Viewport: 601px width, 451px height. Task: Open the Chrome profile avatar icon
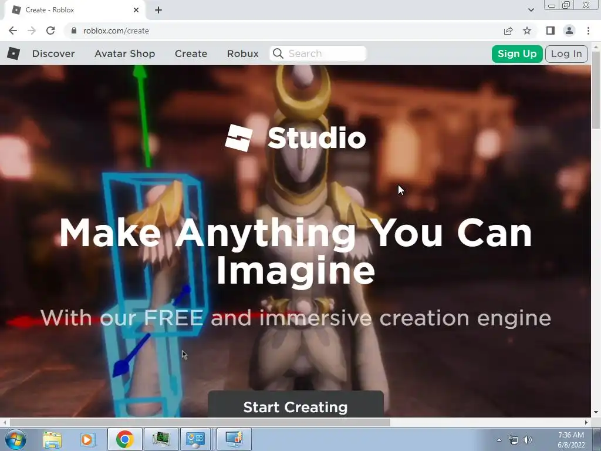click(569, 31)
